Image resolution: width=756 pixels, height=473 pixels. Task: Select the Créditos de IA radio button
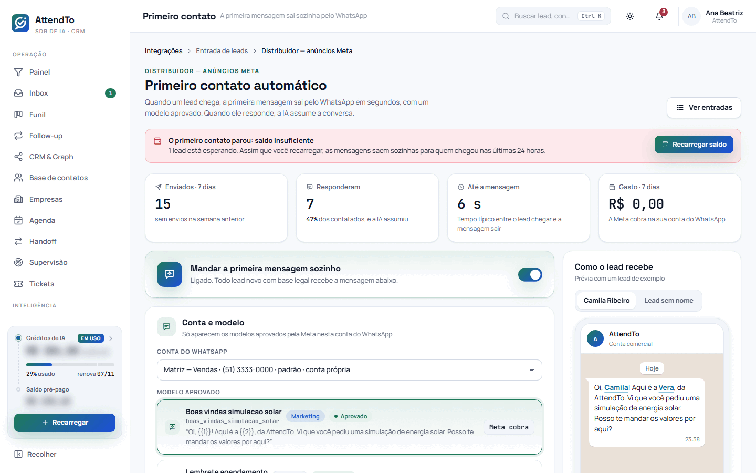tap(18, 338)
